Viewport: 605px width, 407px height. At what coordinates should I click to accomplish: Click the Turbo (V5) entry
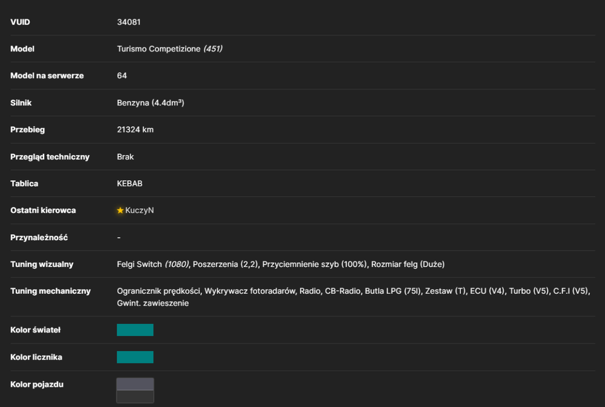529,291
